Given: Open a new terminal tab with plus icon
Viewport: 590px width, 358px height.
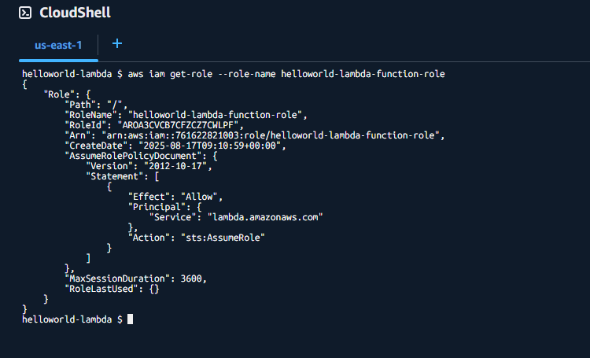Looking at the screenshot, I should point(117,43).
